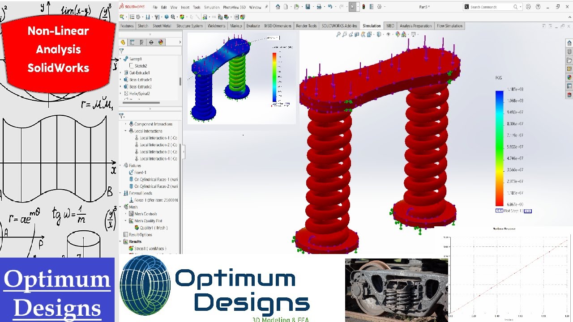Screen dimensions: 573x322
Task: Collapse the Sweep1 feature node
Action: tap(121, 59)
